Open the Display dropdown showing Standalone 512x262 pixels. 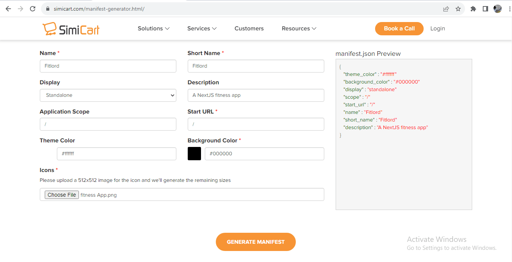point(108,95)
